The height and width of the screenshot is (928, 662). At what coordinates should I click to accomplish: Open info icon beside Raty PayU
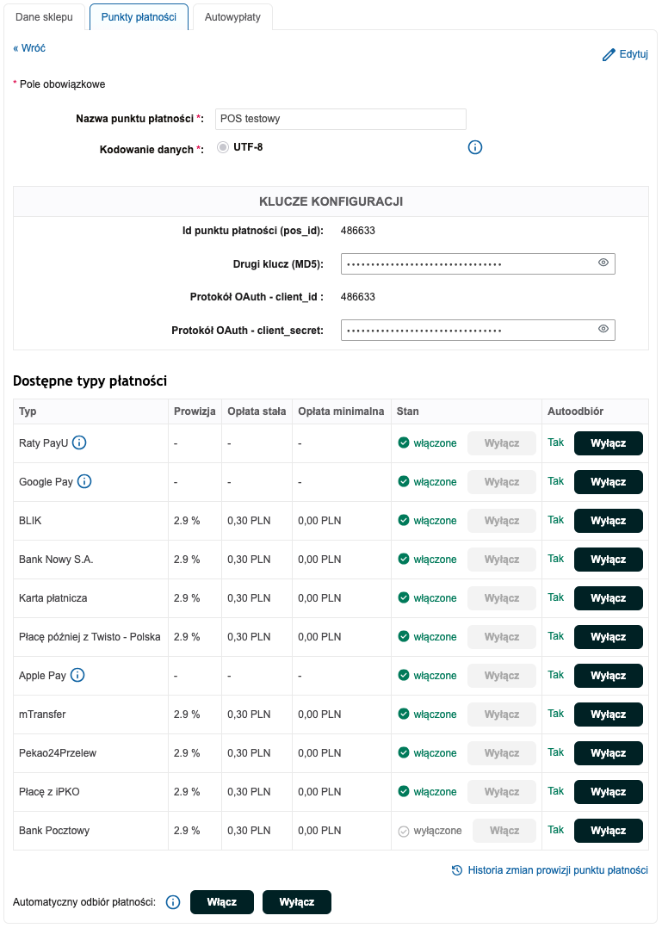(x=79, y=443)
